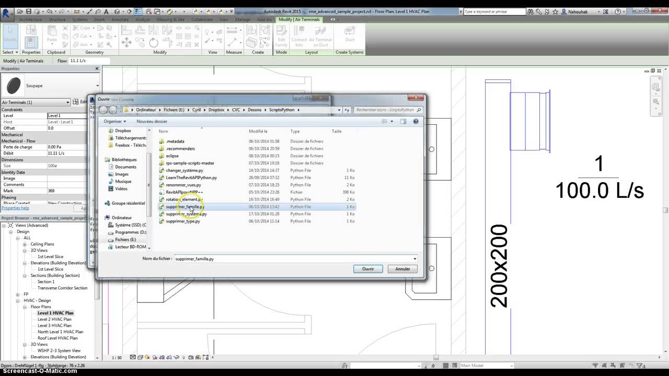669x376 pixels.
Task: Open the address bar history dropdown arrow
Action: tap(339, 110)
